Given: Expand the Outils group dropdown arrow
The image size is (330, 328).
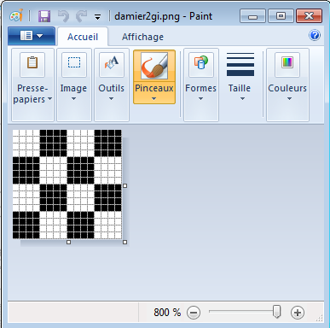Looking at the screenshot, I should pos(111,99).
